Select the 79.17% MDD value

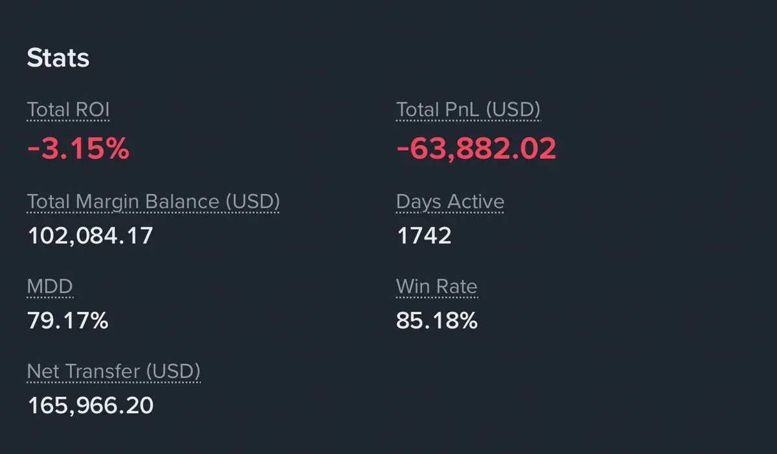[x=67, y=320]
